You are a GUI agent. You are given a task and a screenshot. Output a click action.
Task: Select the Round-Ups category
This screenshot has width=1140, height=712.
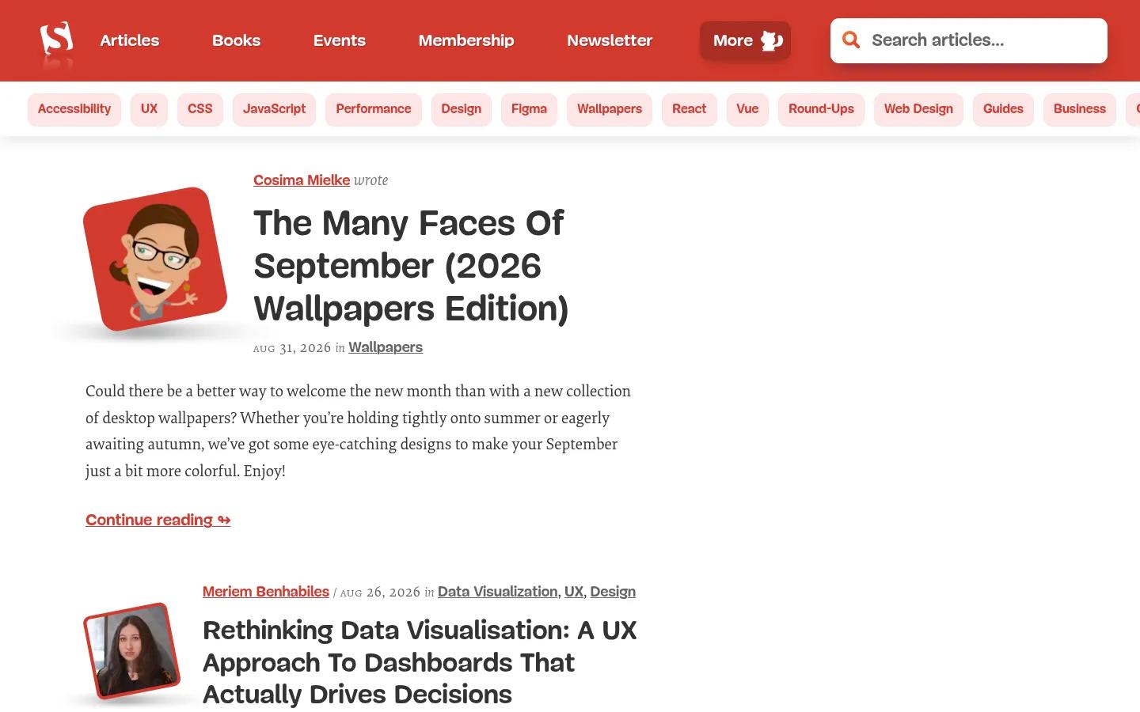(821, 109)
